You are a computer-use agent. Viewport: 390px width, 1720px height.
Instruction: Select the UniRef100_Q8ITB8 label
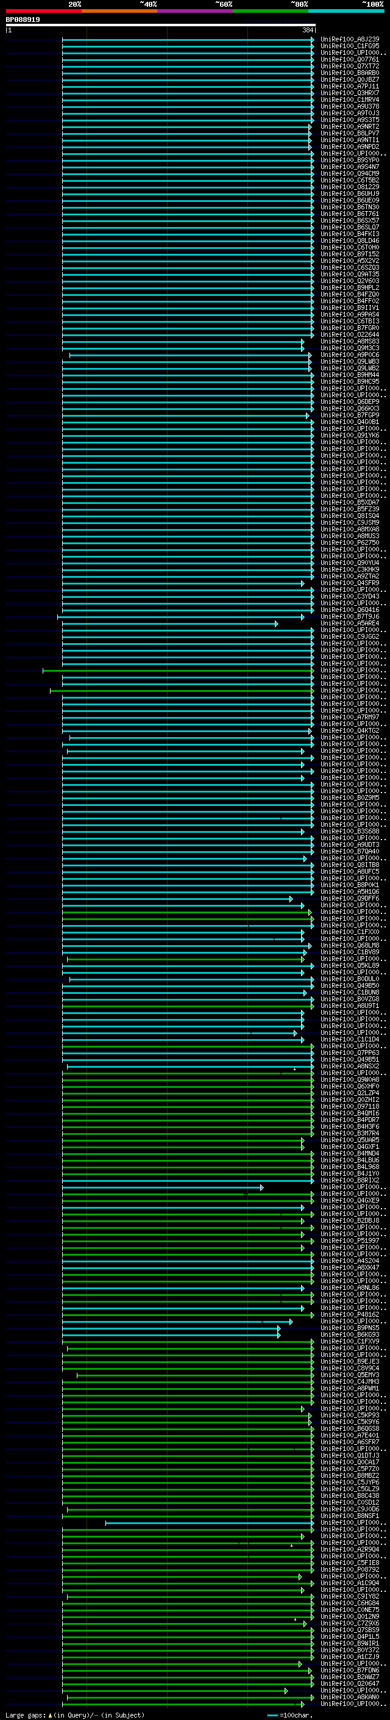pyautogui.click(x=350, y=865)
